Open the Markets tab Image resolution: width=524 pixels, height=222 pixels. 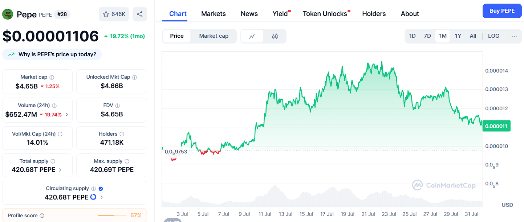[x=214, y=14]
